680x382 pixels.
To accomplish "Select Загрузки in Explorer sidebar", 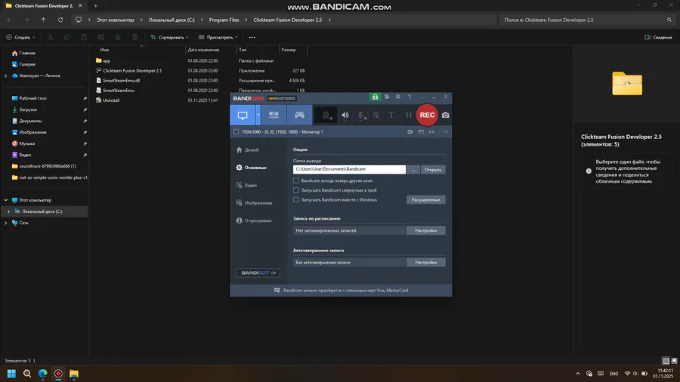I will (x=28, y=109).
